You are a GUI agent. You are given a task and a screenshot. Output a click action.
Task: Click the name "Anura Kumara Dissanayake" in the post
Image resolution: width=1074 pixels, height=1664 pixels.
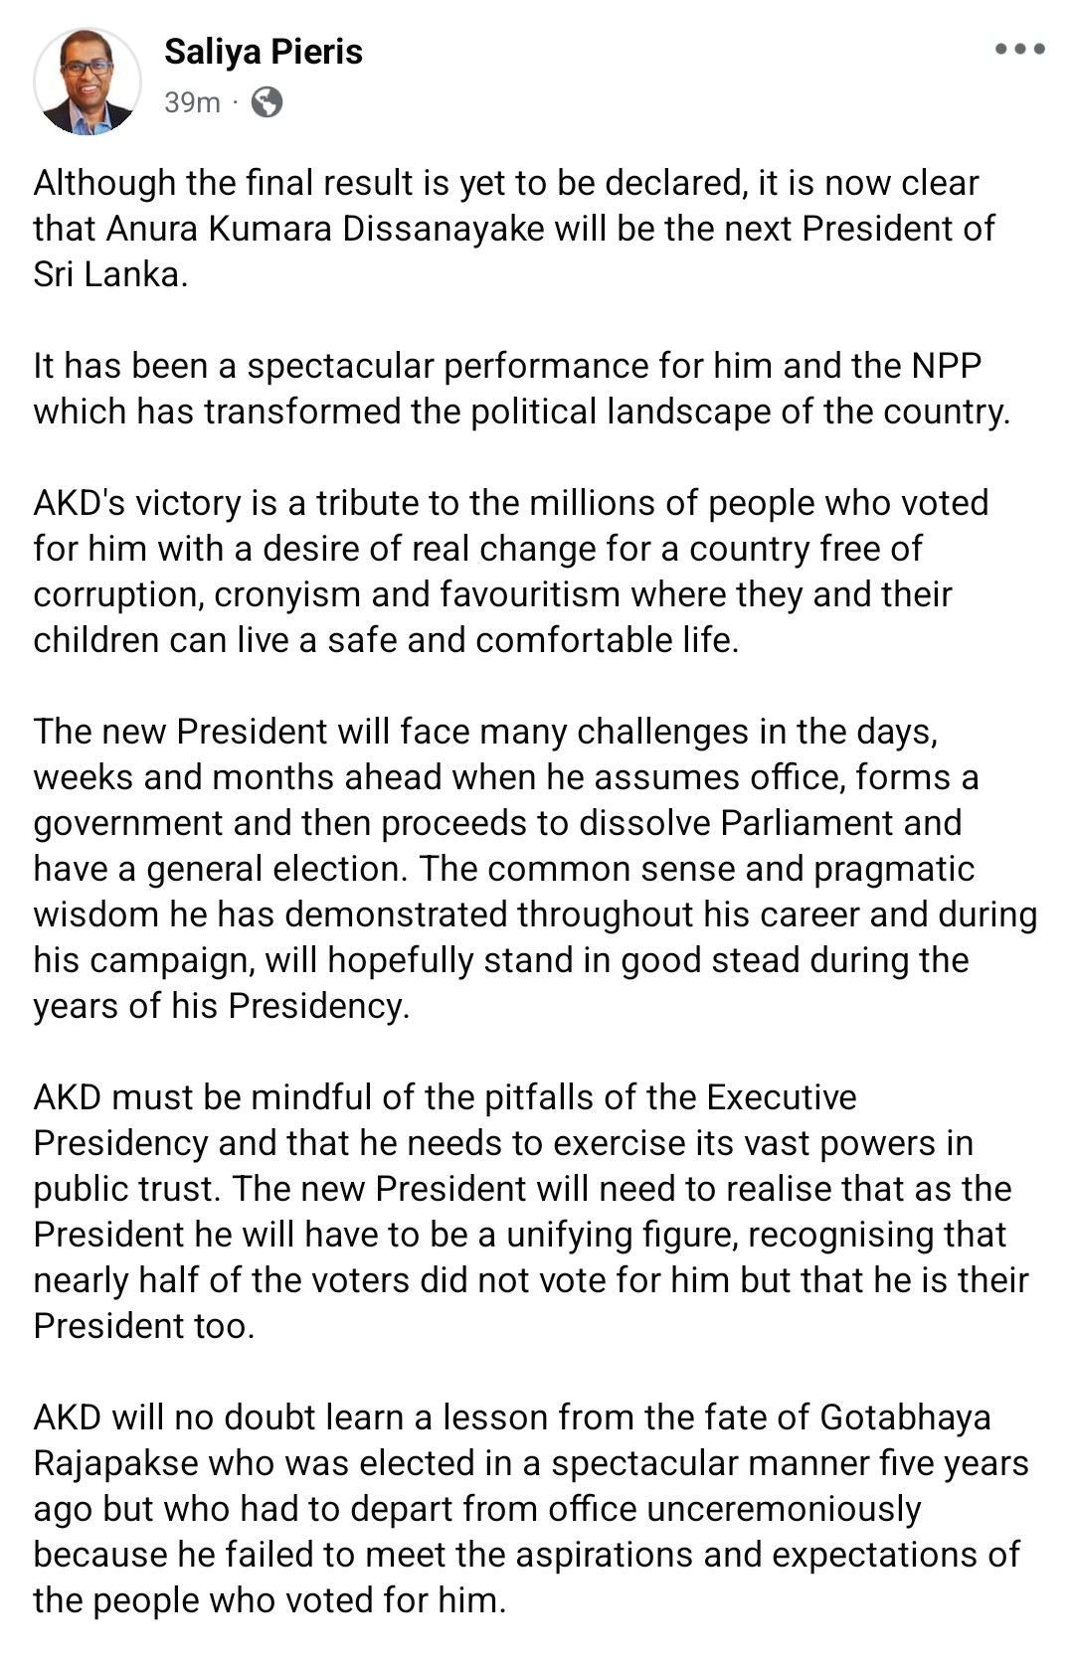[x=326, y=229]
